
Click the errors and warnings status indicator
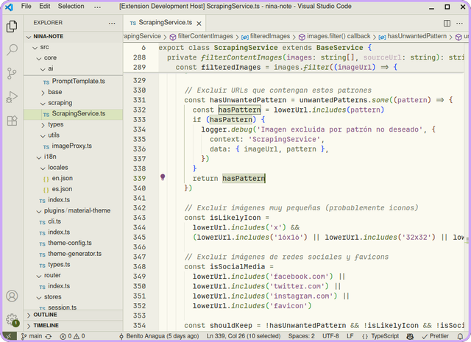[x=72, y=336]
